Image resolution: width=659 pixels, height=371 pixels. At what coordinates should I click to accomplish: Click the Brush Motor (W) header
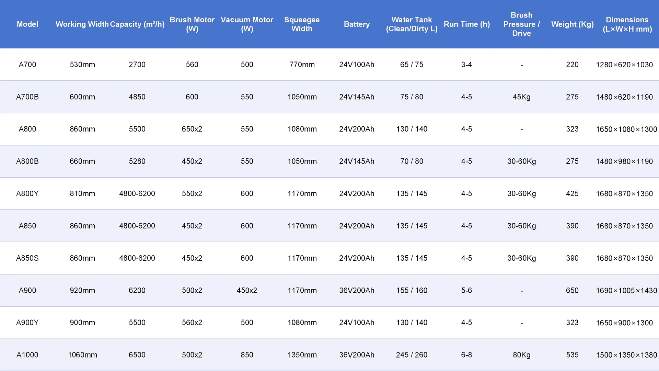tap(192, 24)
